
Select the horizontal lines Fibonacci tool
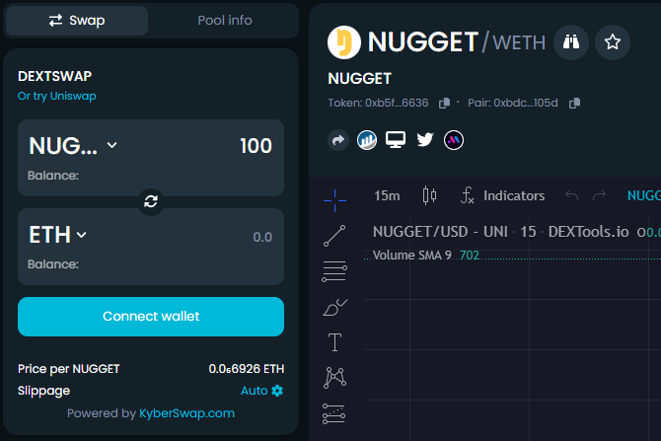point(334,271)
